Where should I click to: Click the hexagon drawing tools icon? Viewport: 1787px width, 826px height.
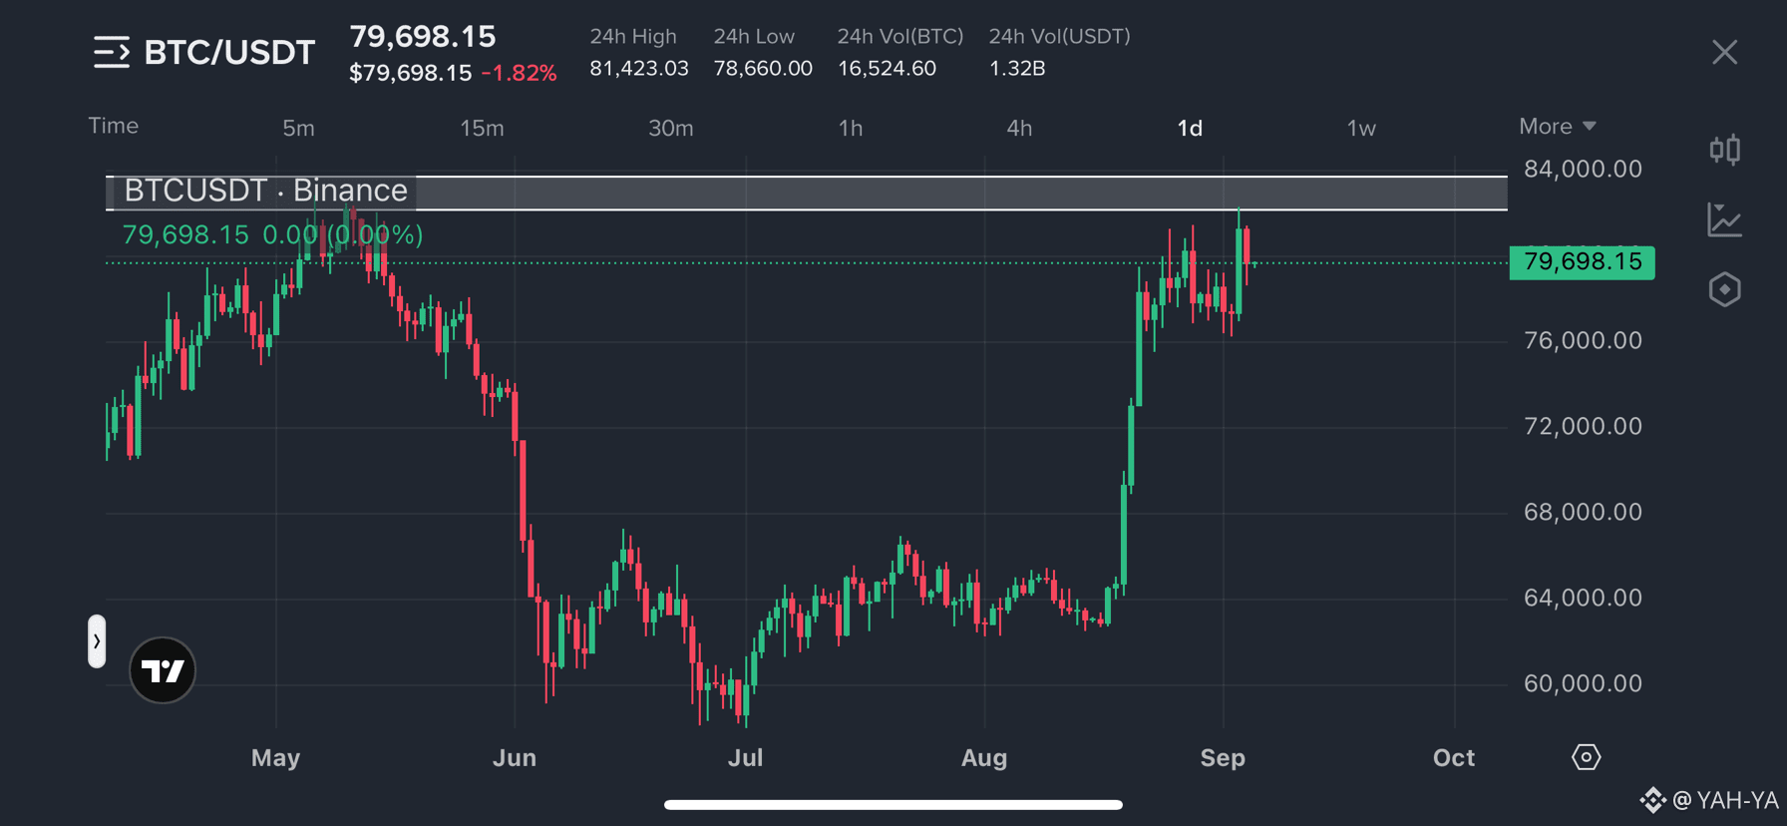click(1724, 289)
